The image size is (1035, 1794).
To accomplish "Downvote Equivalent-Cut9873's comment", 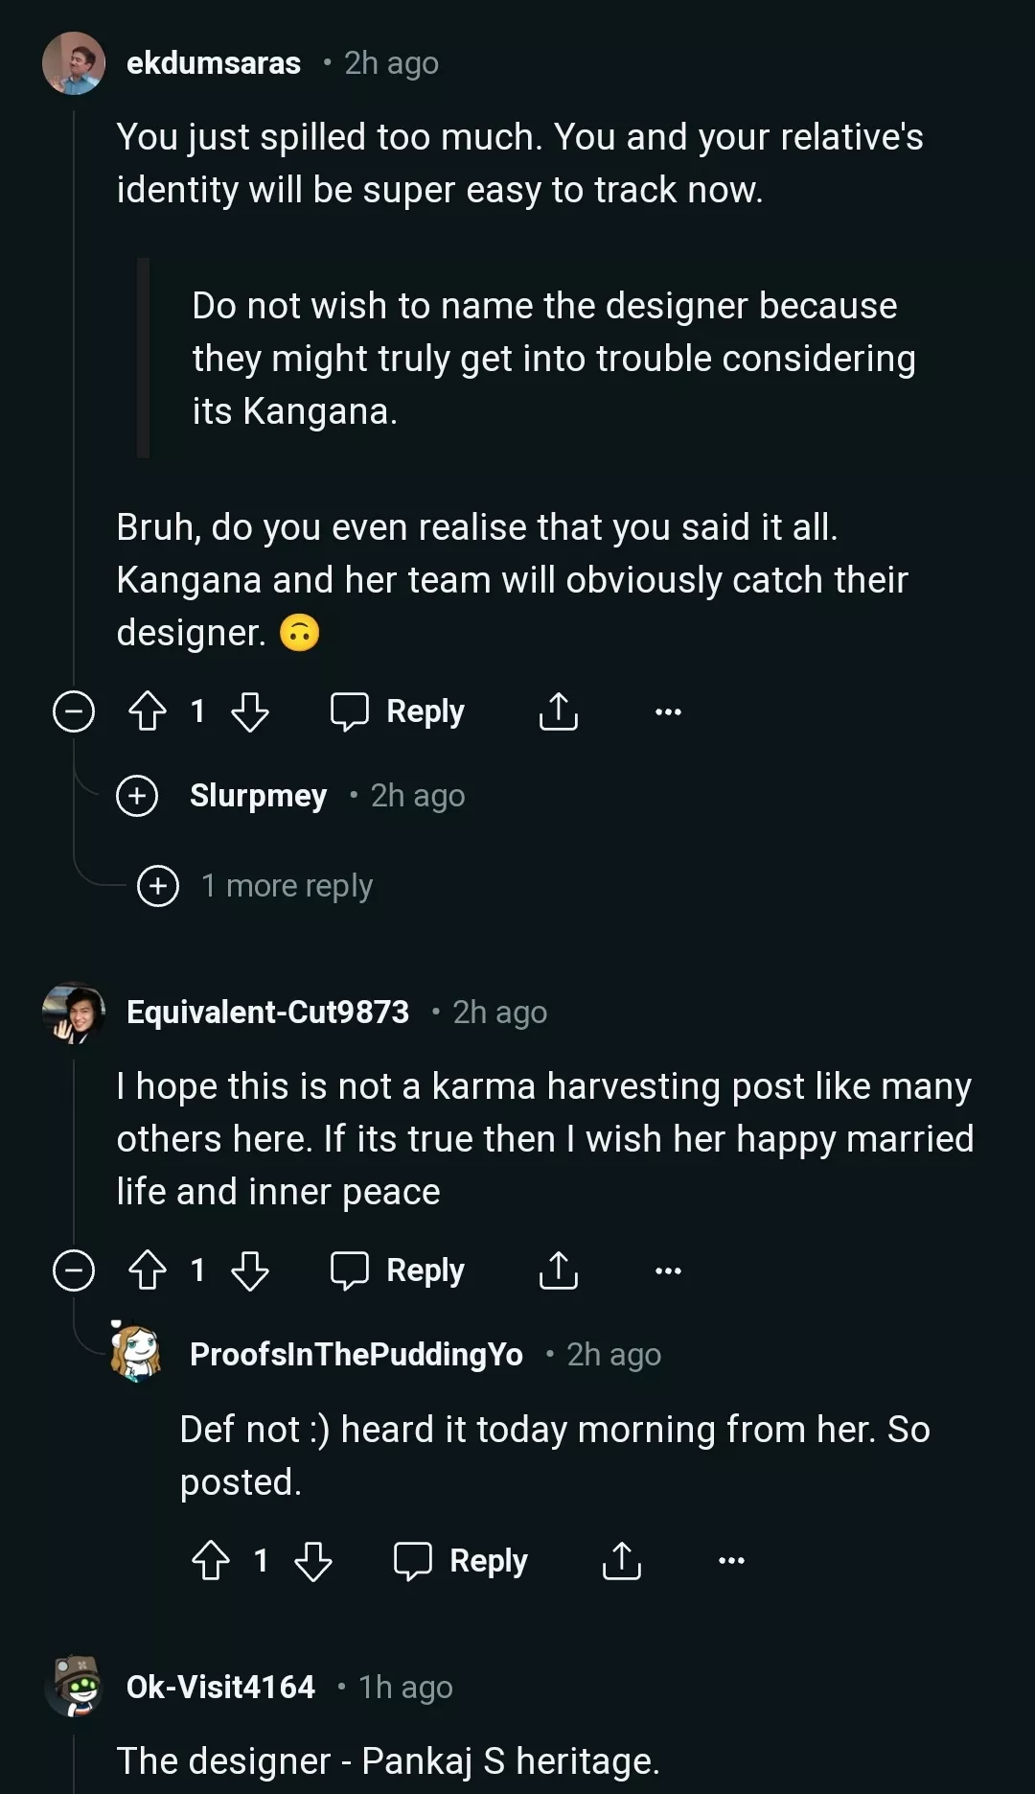I will pyautogui.click(x=250, y=1270).
